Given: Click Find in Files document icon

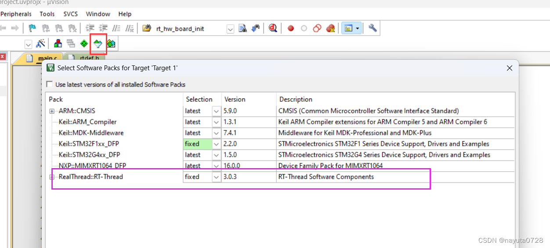Looking at the screenshot, I should coord(242,29).
